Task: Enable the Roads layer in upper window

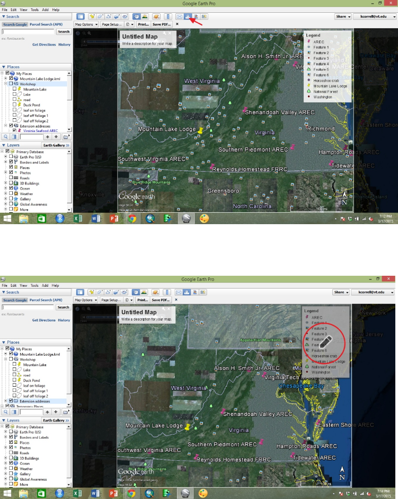Action: [x=11, y=178]
